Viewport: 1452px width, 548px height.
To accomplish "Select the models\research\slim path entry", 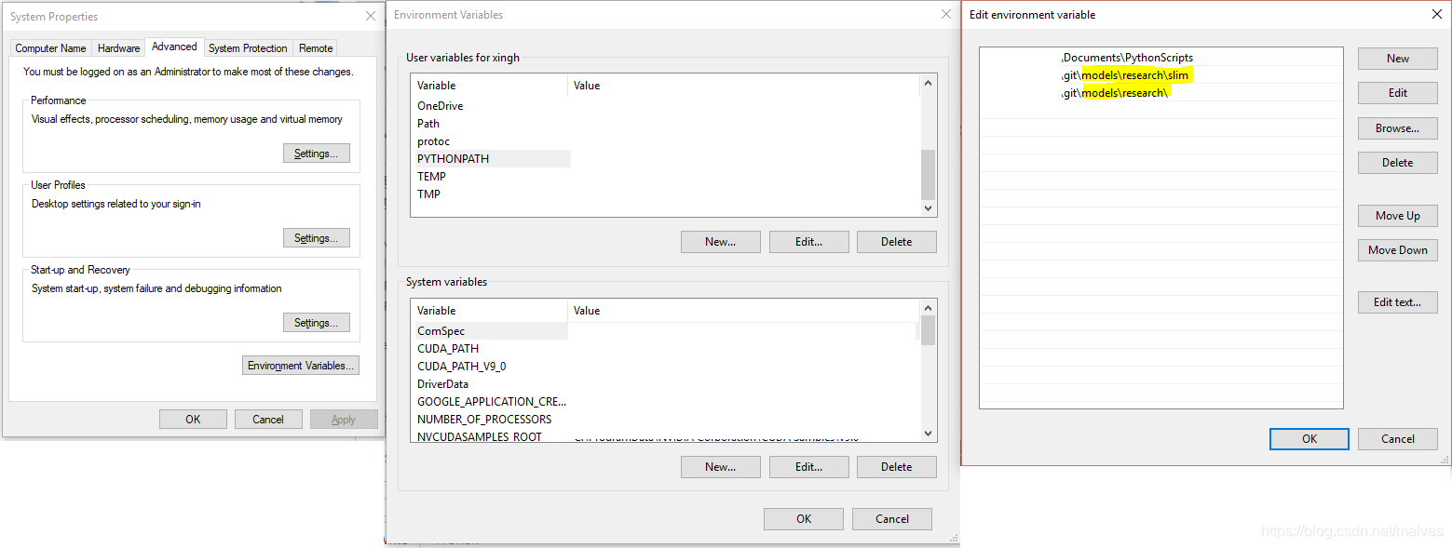I will (x=1160, y=75).
